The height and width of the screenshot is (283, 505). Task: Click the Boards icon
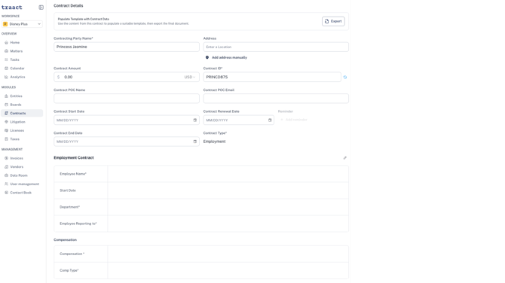pyautogui.click(x=6, y=105)
